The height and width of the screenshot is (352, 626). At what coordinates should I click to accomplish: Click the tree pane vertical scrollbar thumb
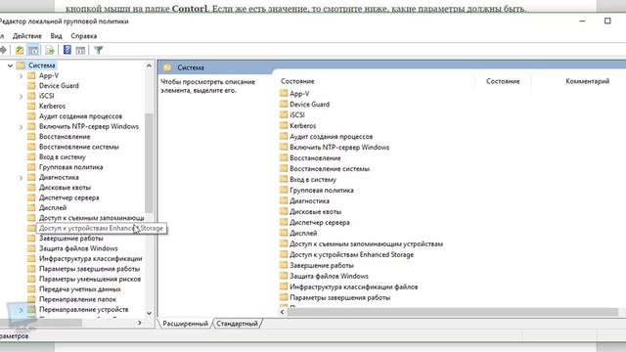click(x=149, y=163)
